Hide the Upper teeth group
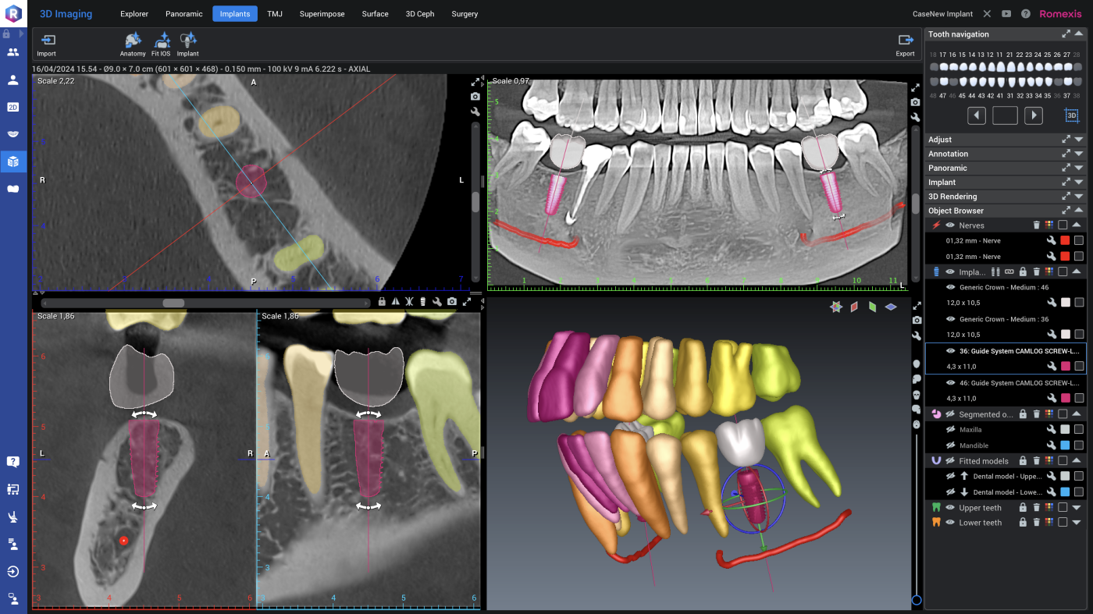1093x614 pixels. coord(950,508)
